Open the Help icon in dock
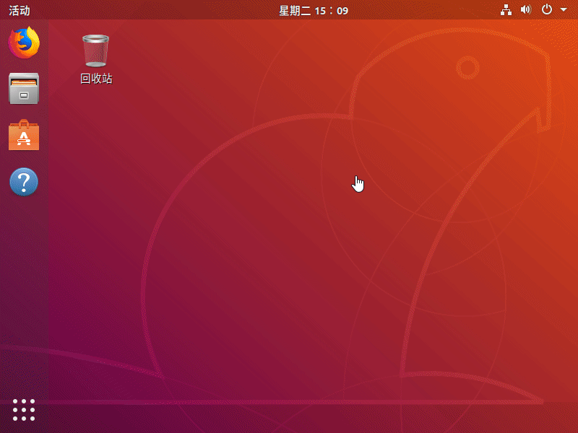Screen dimensions: 578x433 tap(24, 182)
